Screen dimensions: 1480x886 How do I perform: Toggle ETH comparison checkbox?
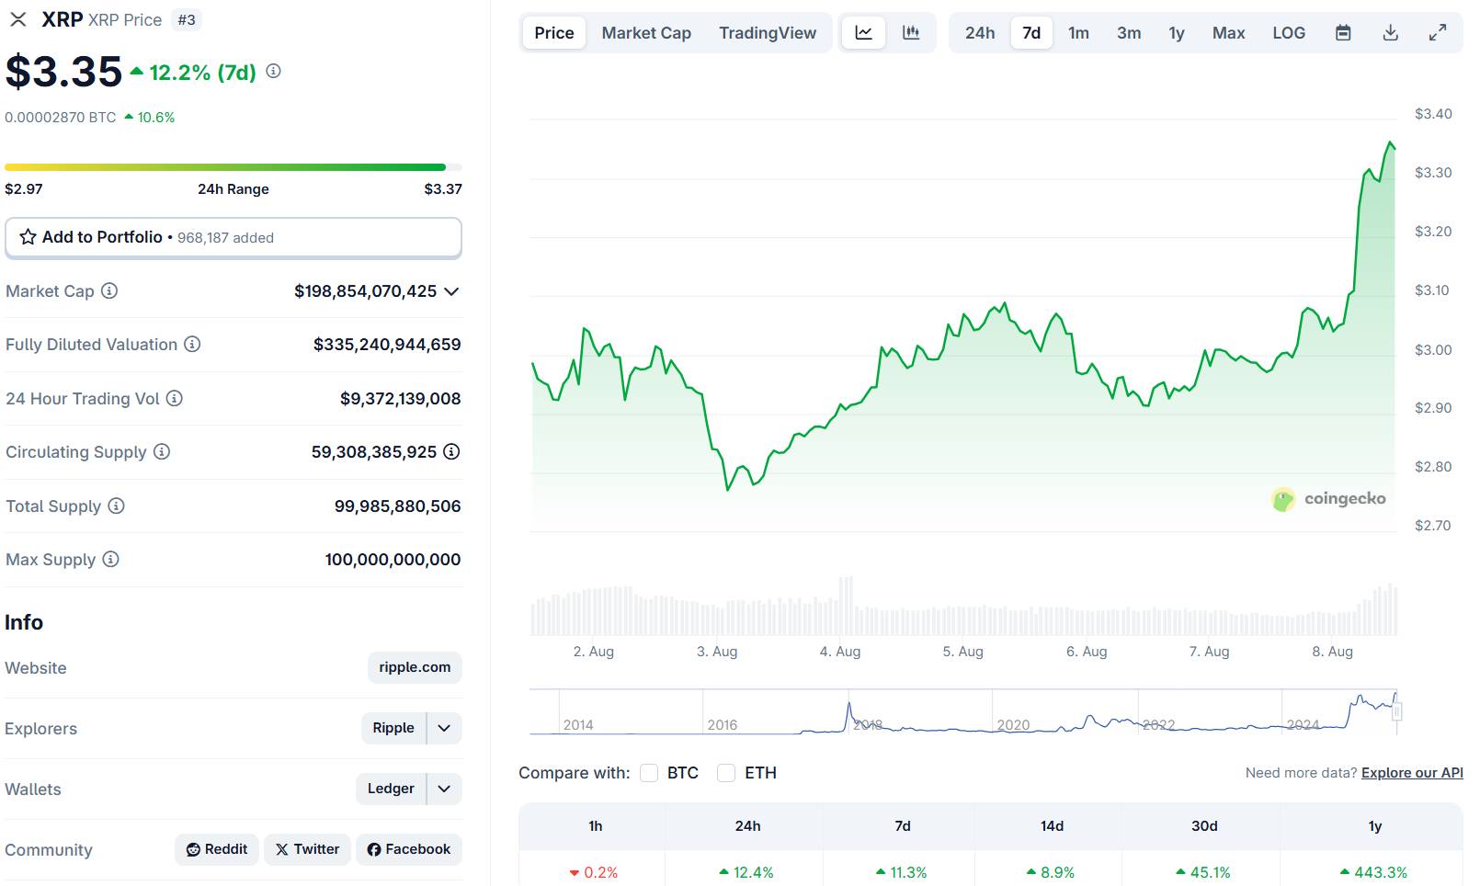[726, 773]
